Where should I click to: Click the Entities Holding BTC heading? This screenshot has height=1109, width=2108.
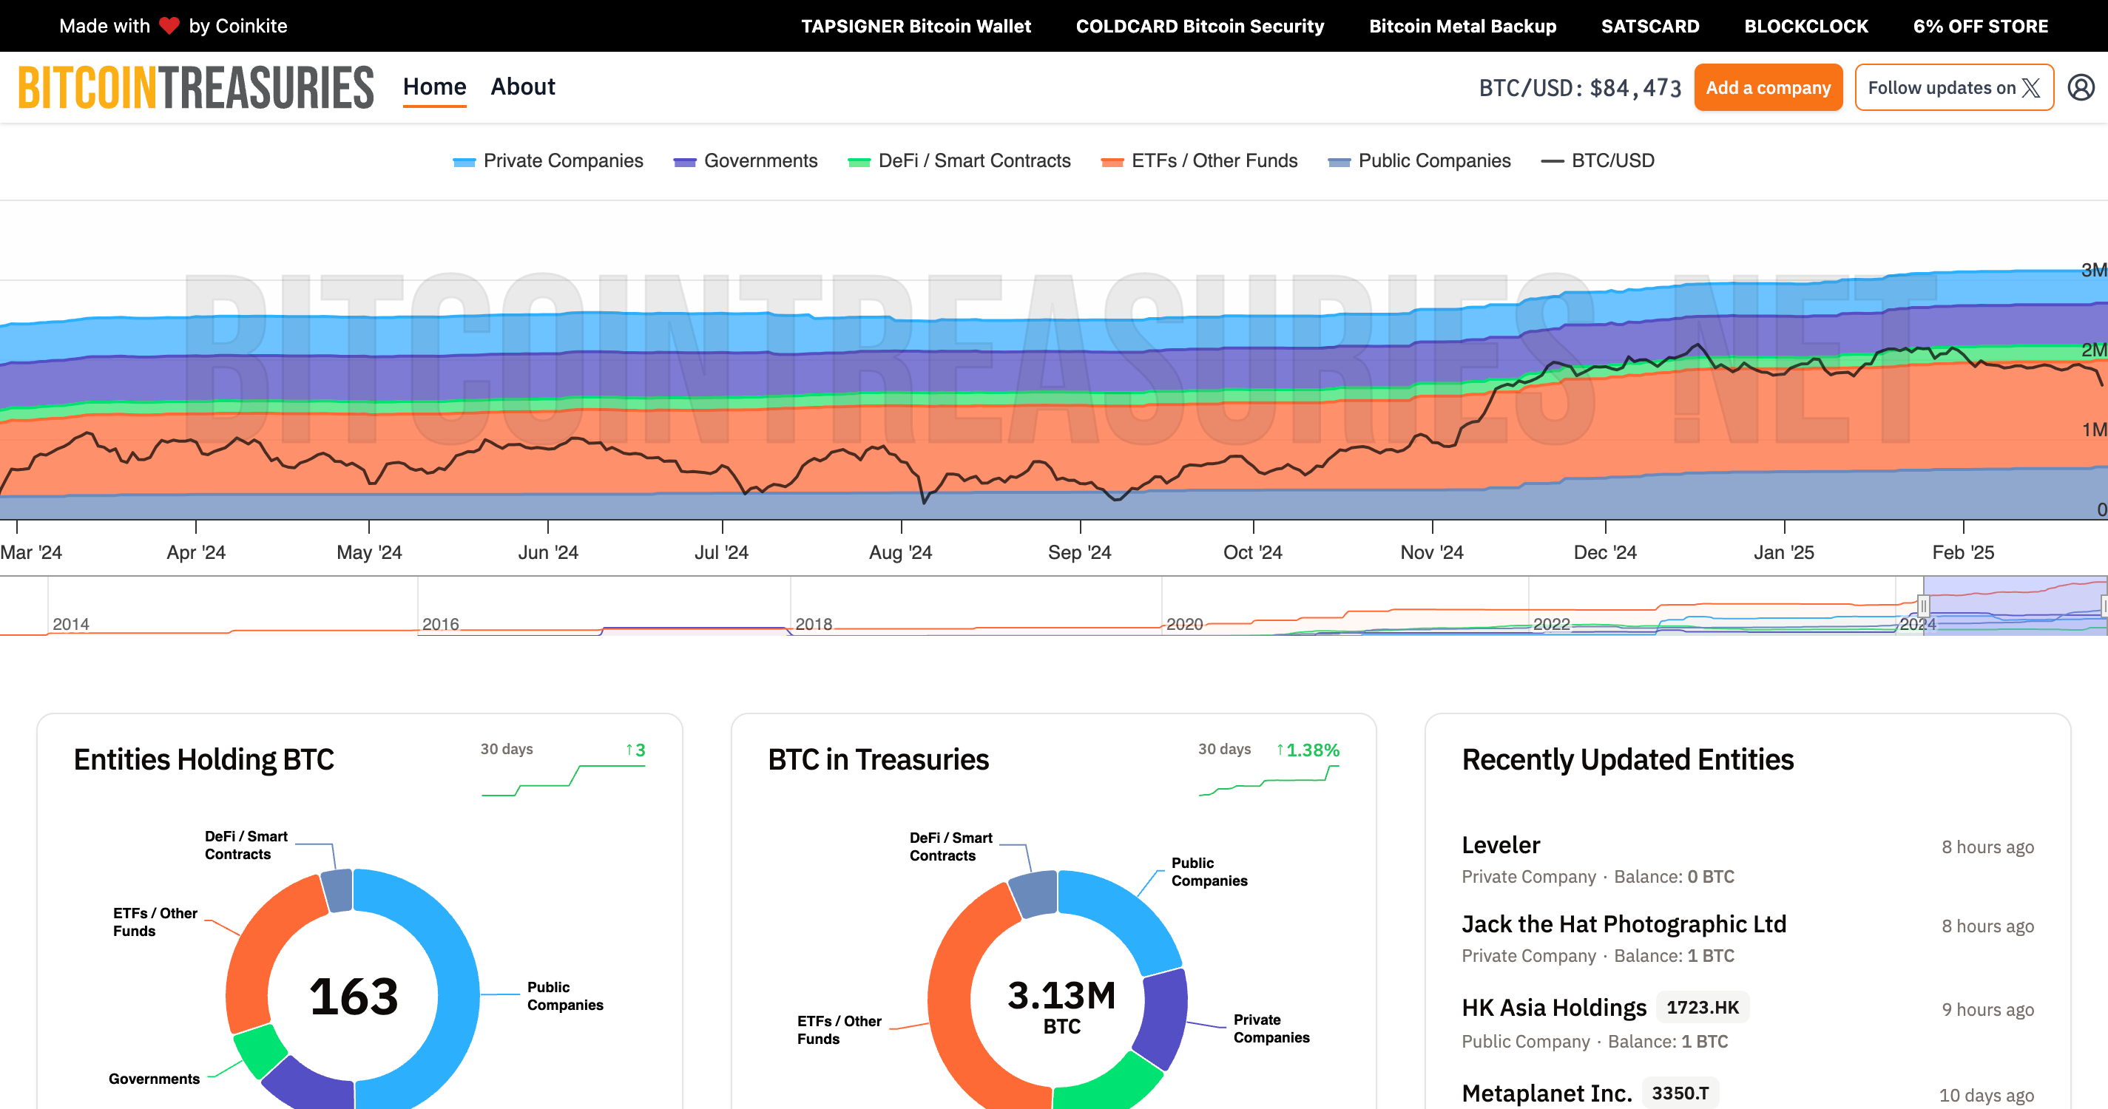click(x=203, y=760)
